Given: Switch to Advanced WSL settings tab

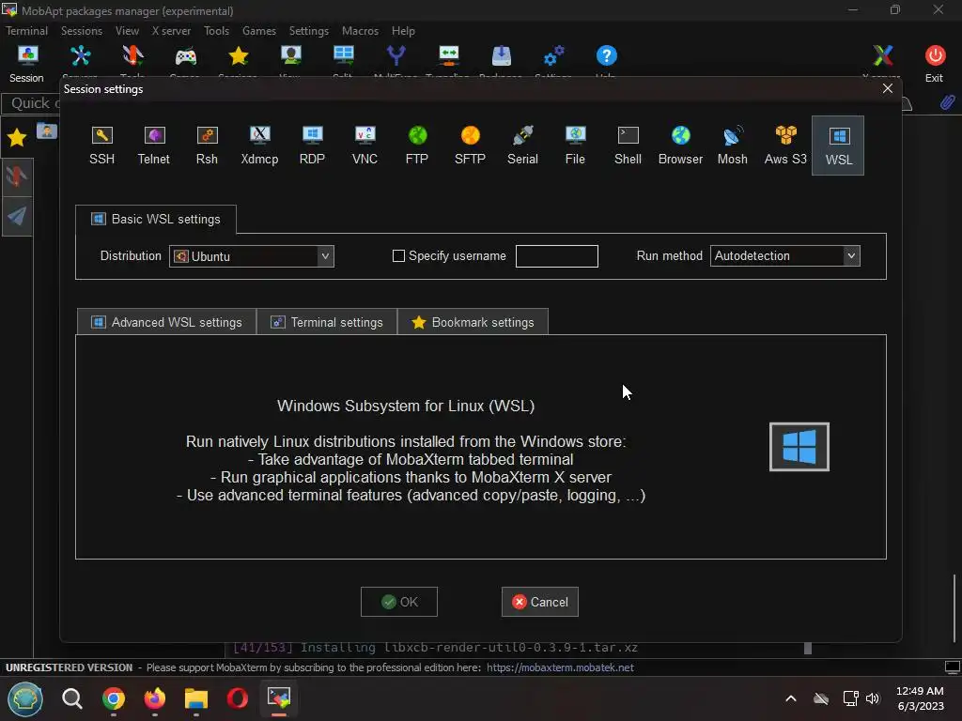Looking at the screenshot, I should (166, 322).
